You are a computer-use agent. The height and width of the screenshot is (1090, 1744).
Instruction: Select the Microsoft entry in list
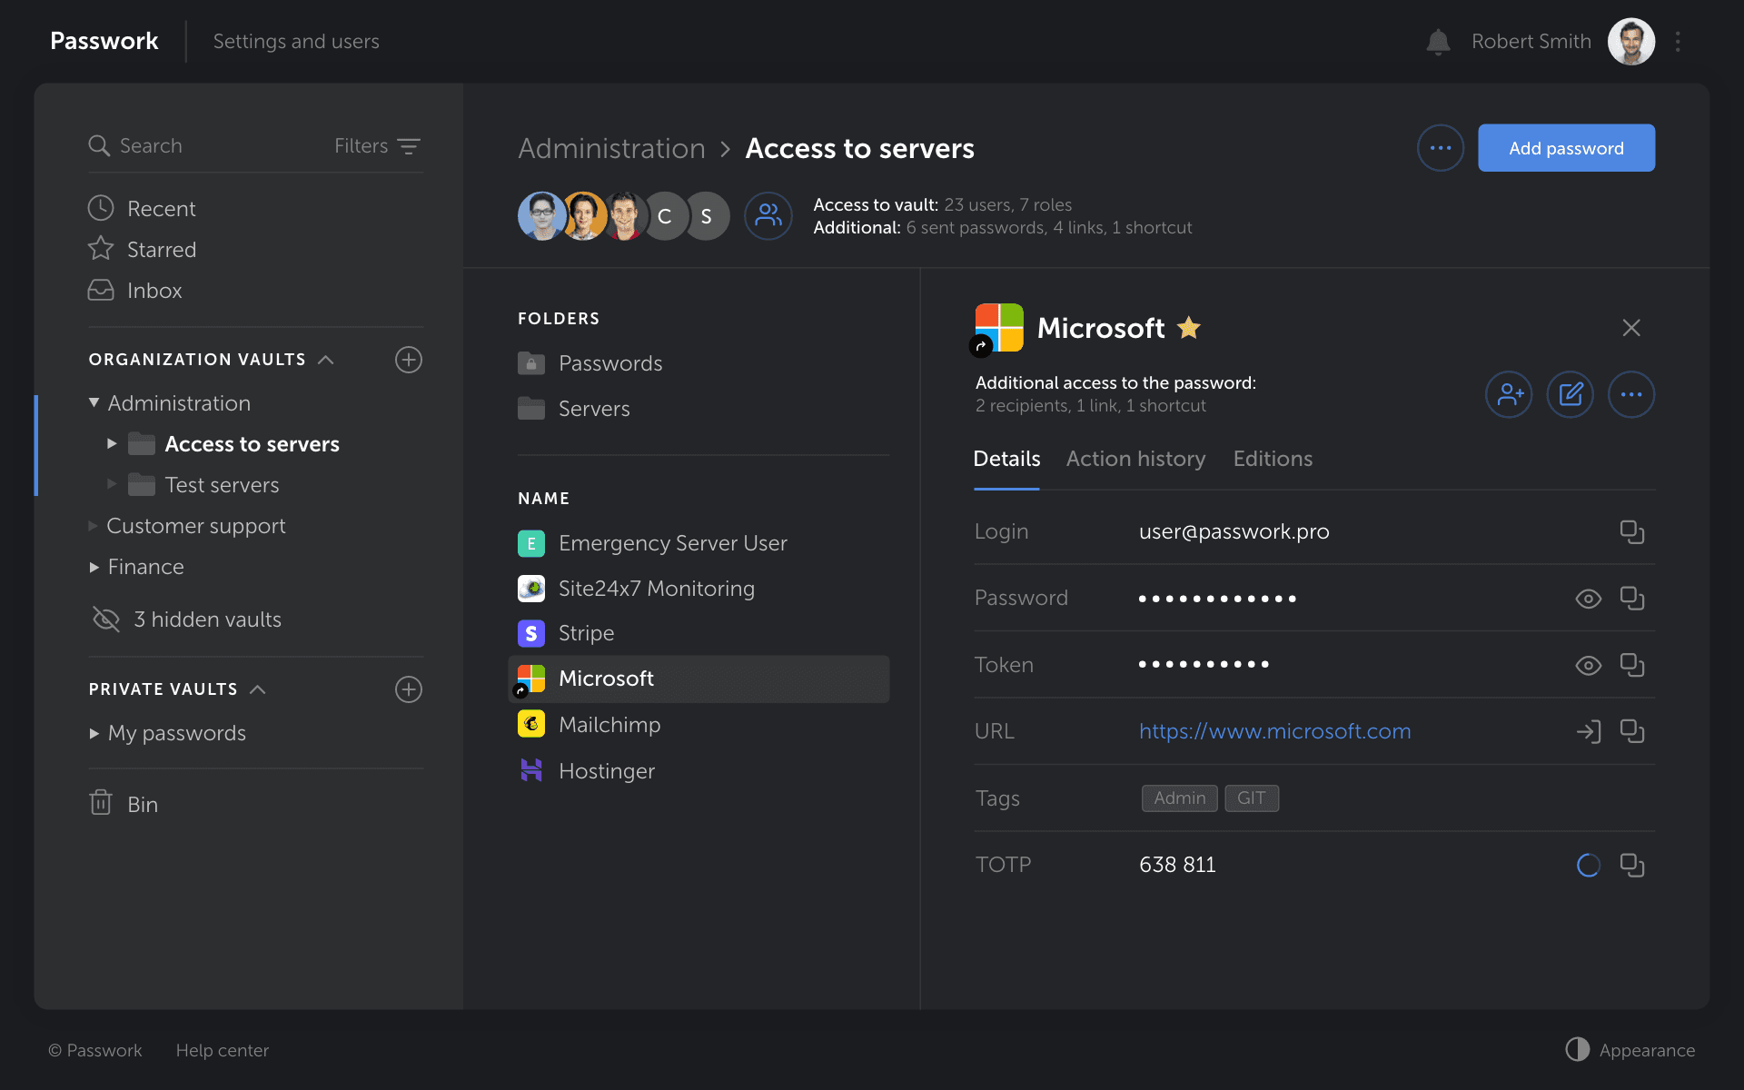699,679
